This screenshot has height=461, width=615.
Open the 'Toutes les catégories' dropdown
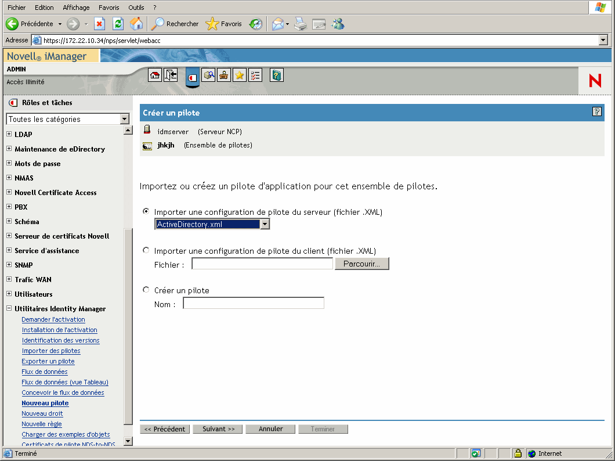(125, 118)
